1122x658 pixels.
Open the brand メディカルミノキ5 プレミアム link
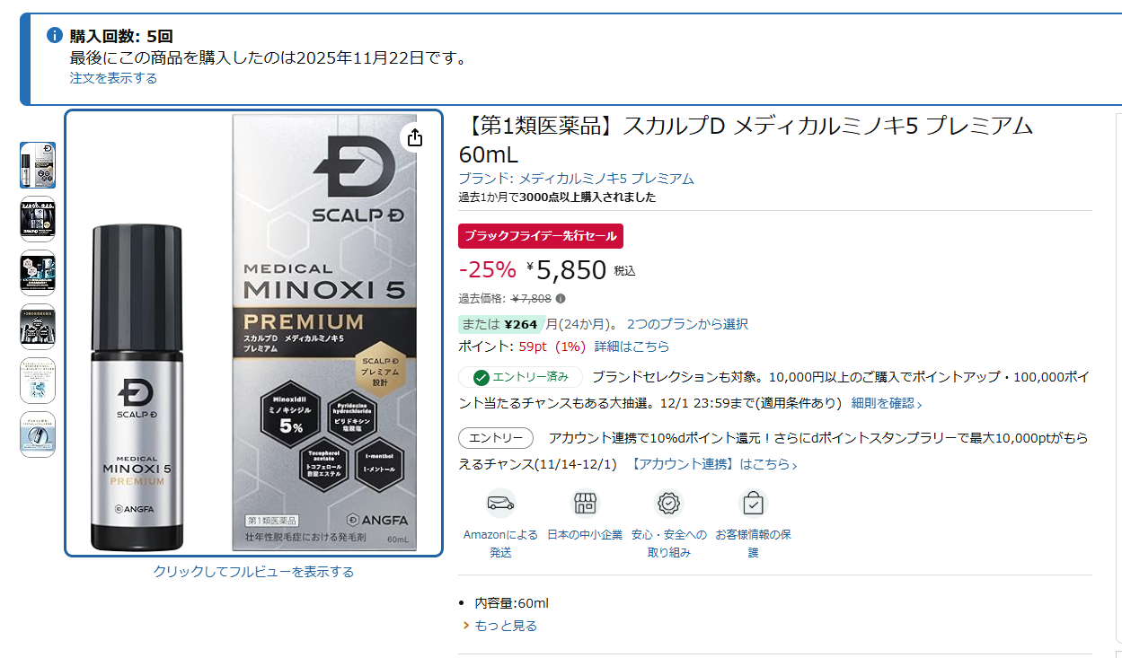pyautogui.click(x=576, y=179)
